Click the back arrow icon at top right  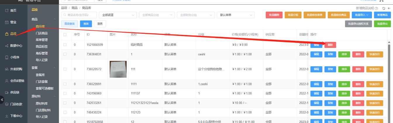(x=389, y=9)
